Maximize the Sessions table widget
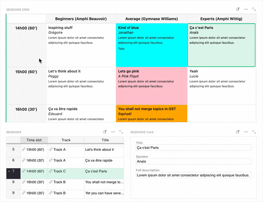263x202 pixels. pos(121,132)
